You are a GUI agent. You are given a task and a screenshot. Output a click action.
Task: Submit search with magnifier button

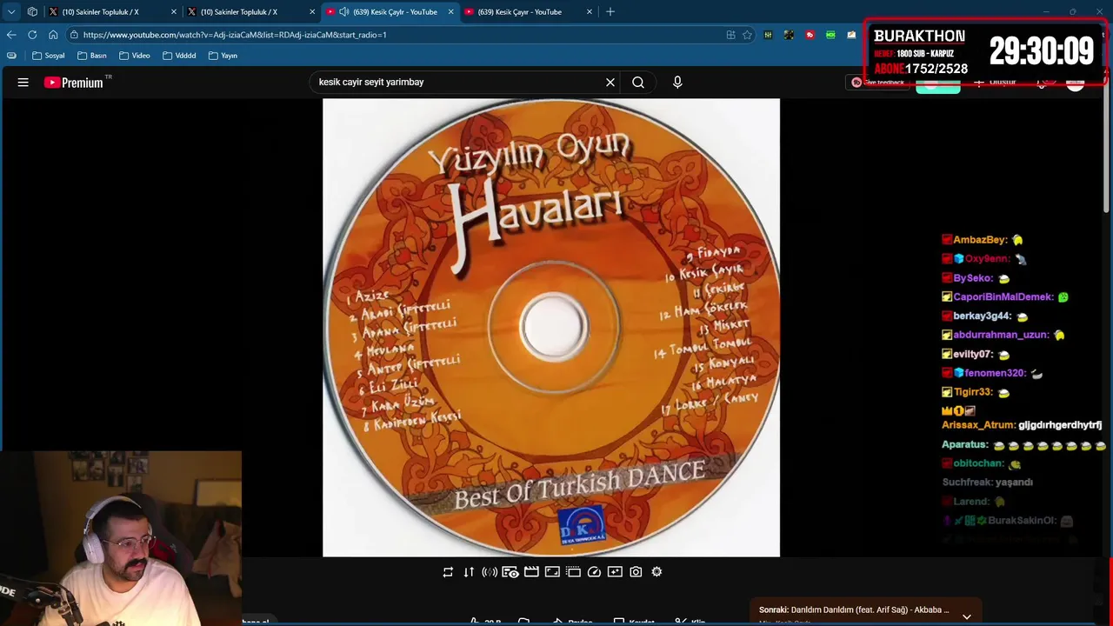click(x=638, y=83)
